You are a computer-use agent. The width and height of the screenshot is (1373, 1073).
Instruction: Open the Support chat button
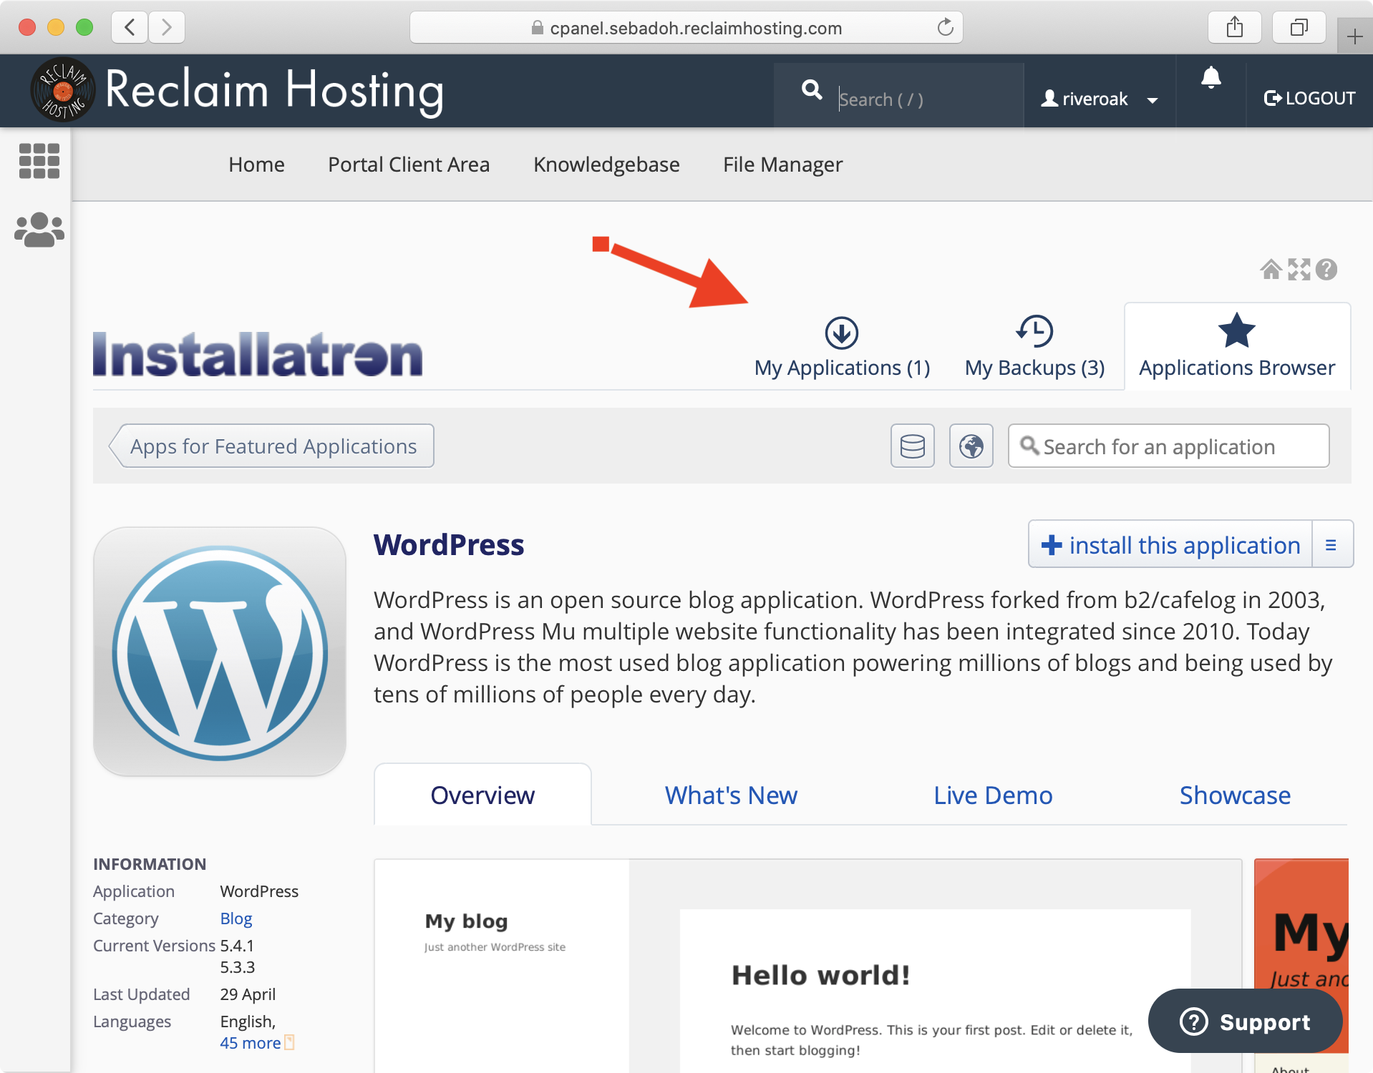pos(1245,1021)
